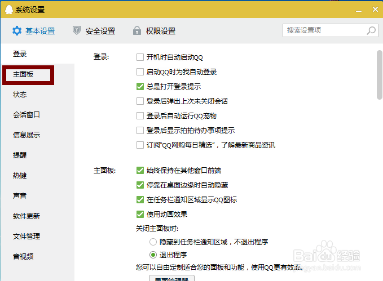Screen dimensions: 383x281
Task: Click the QQ penguin logo in title bar
Action: 9,10
